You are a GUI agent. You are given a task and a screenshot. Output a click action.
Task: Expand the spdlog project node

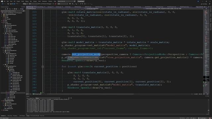(x=2, y=110)
